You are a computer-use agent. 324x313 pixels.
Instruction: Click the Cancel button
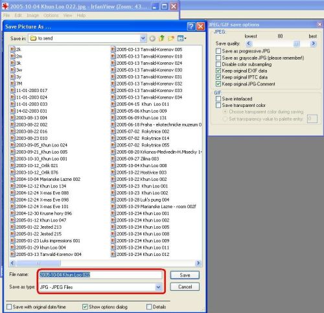point(185,287)
